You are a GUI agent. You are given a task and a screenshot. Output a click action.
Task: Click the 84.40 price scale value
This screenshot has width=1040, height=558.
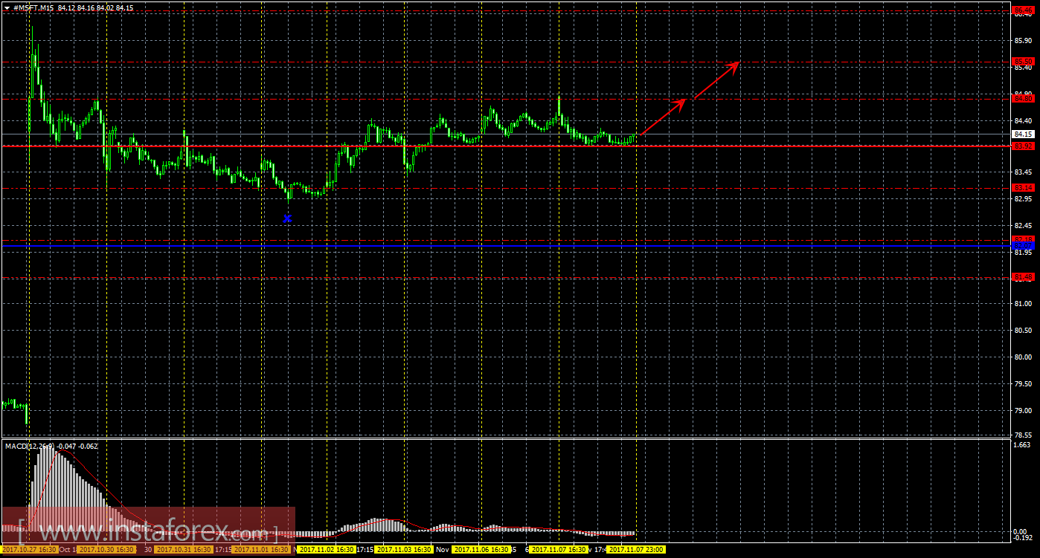pos(1024,120)
